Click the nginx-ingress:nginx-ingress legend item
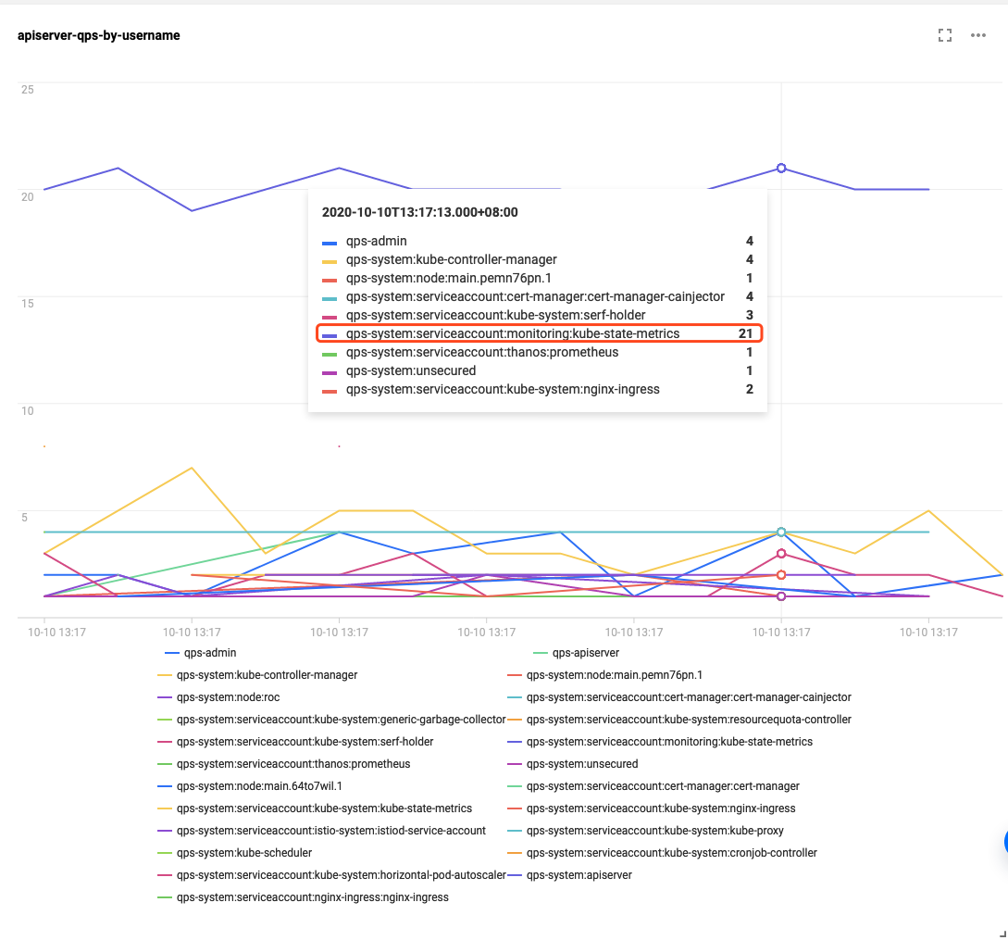 click(x=312, y=897)
